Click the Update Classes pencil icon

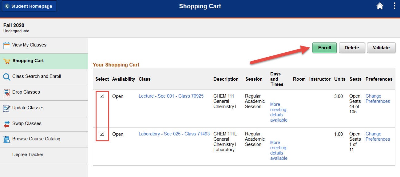[x=7, y=108]
